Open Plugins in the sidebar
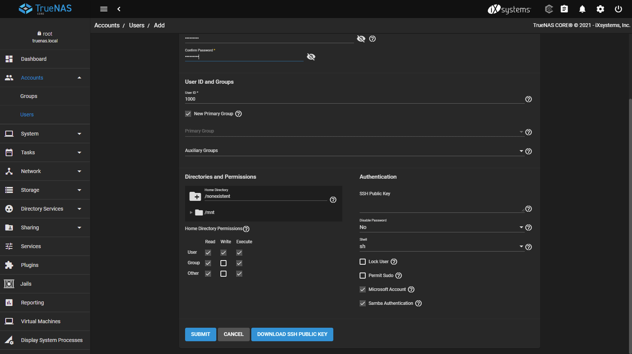 pos(45,265)
